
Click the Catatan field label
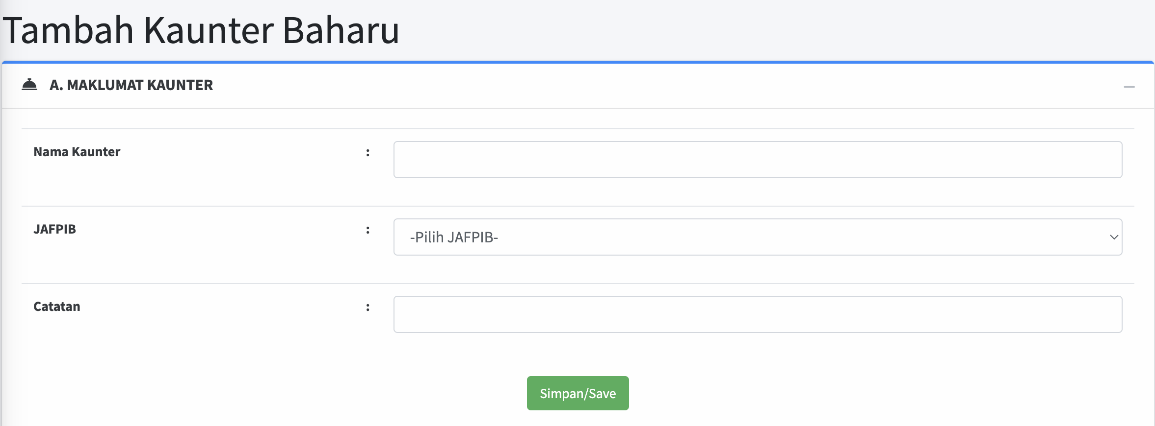[56, 307]
